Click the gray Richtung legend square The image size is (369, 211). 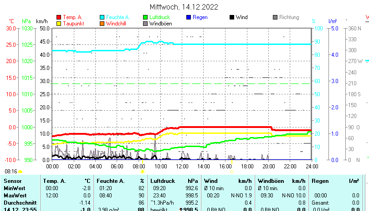275,17
